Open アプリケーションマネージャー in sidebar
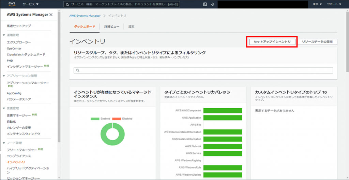Viewport: 349px width, 180px height. tap(28, 83)
